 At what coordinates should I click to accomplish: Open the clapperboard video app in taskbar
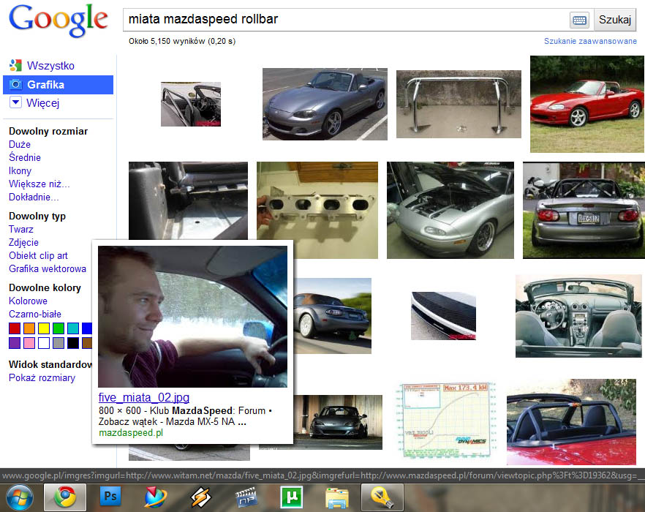[x=246, y=497]
